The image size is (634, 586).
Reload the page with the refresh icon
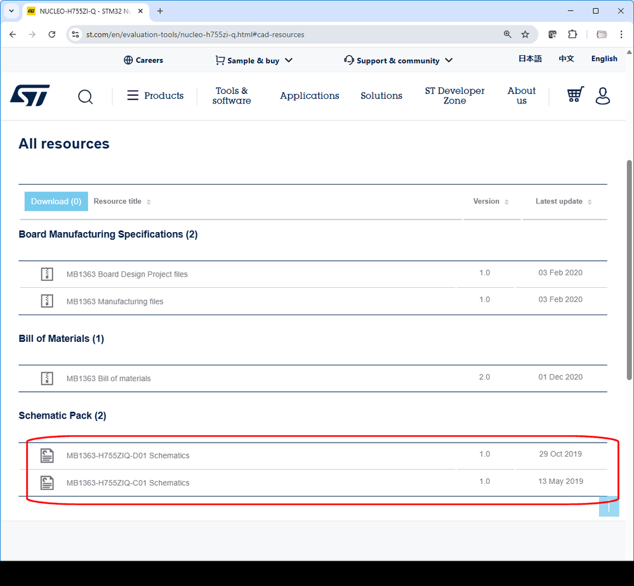click(52, 34)
